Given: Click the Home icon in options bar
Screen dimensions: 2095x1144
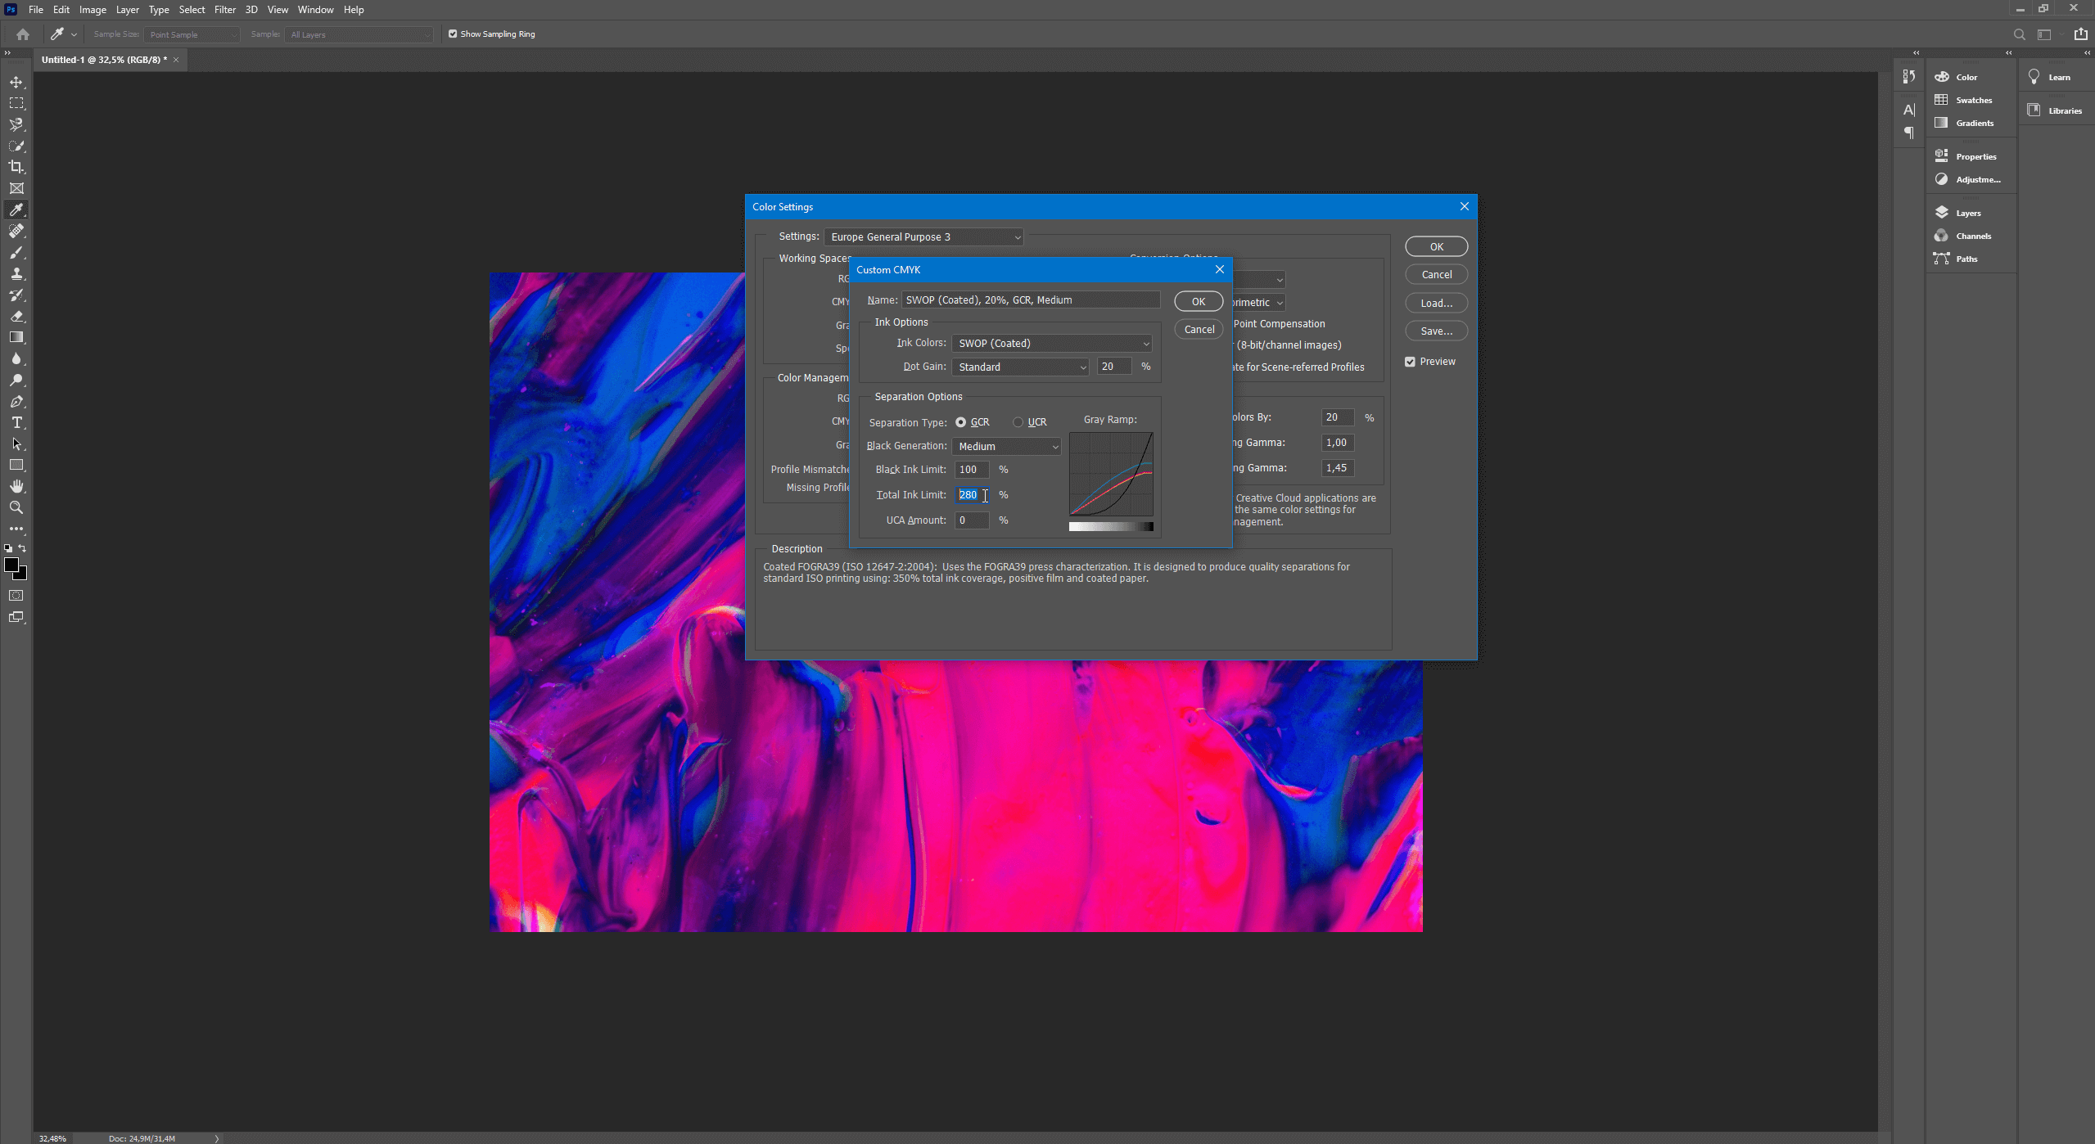Looking at the screenshot, I should pyautogui.click(x=23, y=34).
